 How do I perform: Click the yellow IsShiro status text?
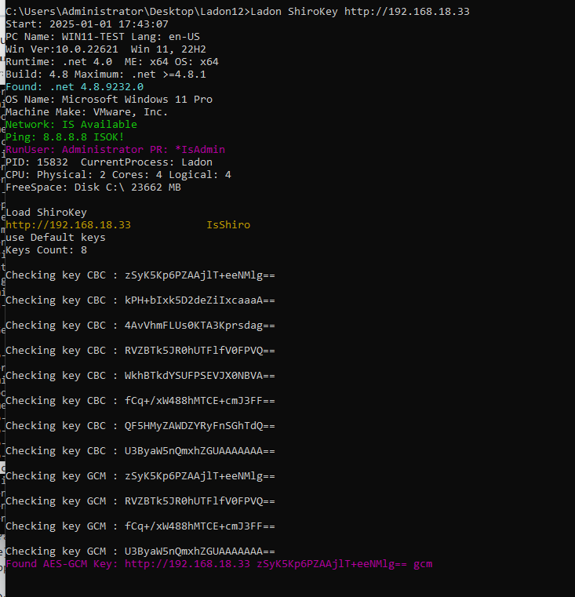[228, 225]
